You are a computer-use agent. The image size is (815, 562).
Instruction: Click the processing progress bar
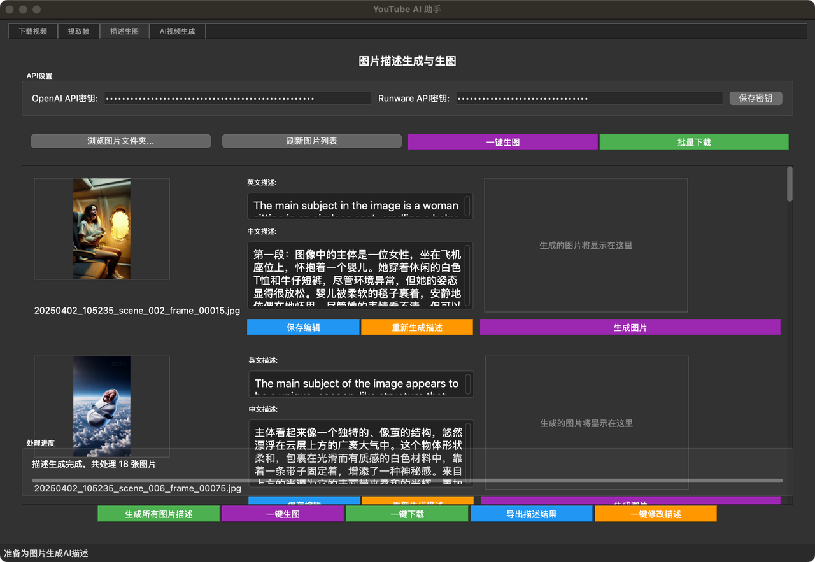point(407,481)
